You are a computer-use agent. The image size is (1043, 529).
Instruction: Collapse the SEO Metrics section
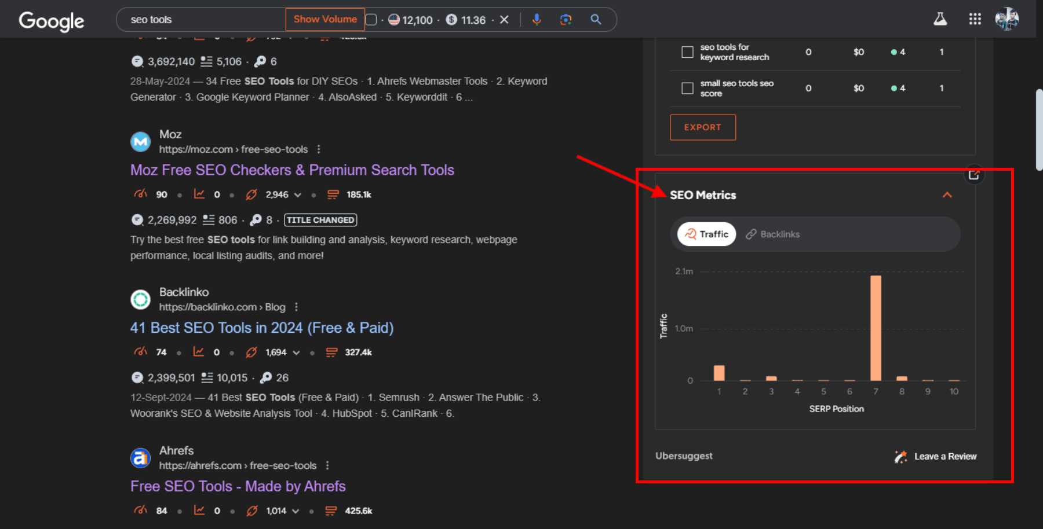coord(947,195)
